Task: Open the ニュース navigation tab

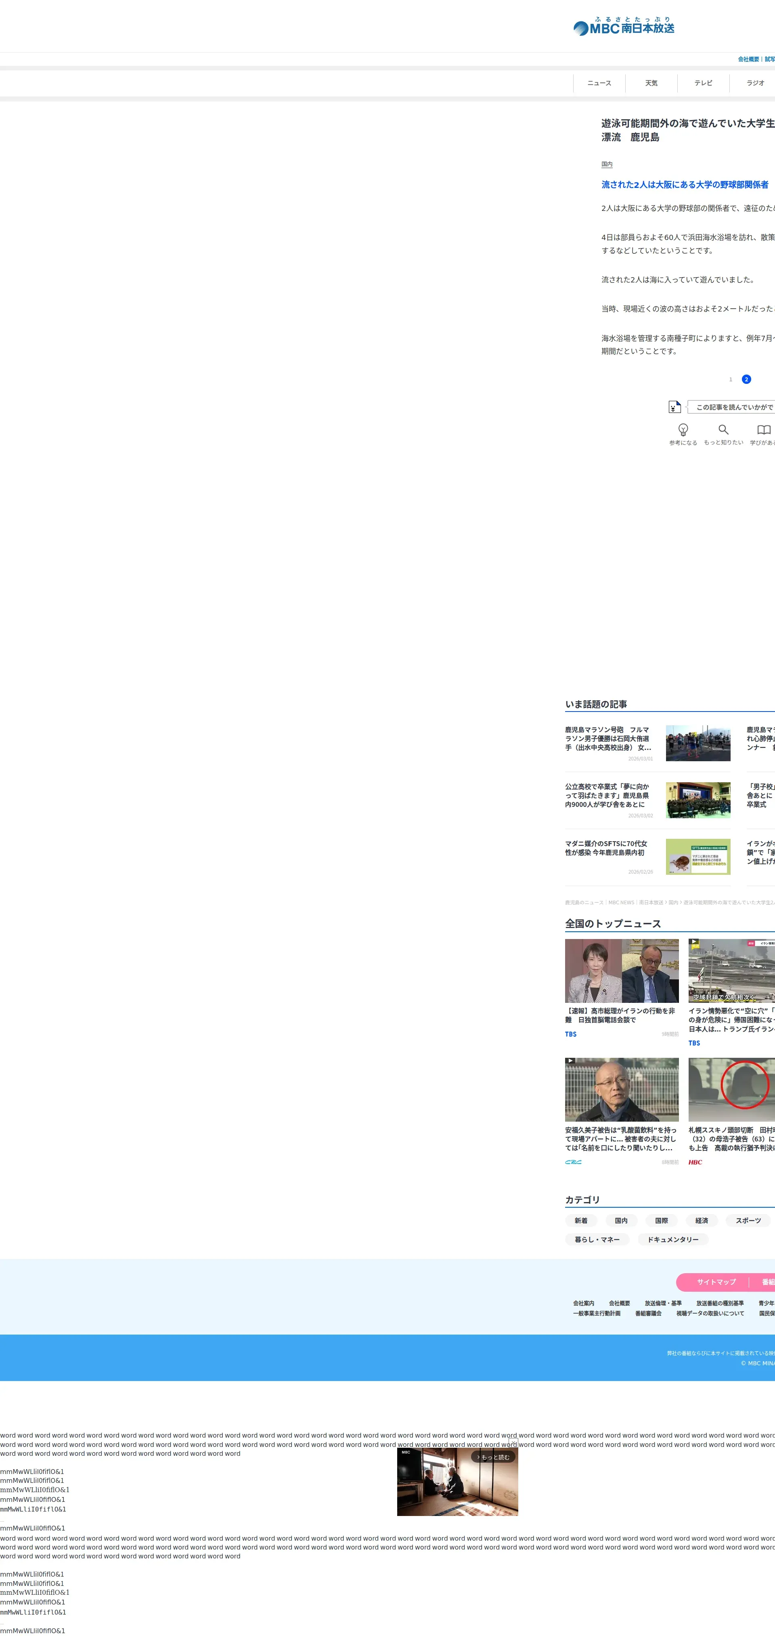Action: (x=599, y=83)
